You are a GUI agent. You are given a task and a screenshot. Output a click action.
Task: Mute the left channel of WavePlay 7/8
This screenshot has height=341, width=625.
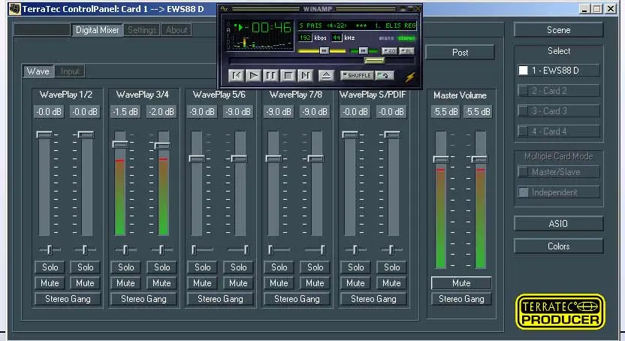[279, 283]
